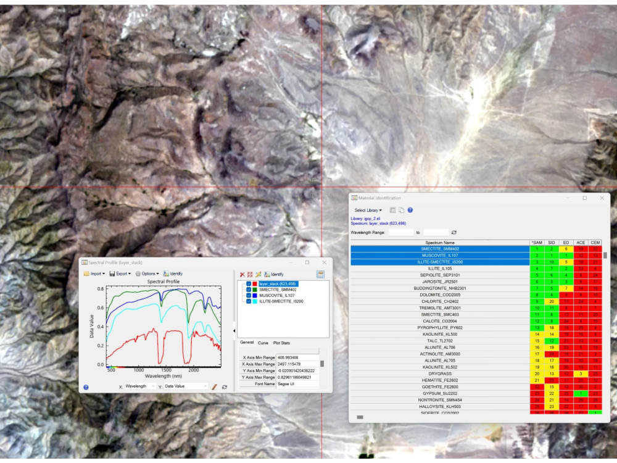
Task: Click the cyan swatch for ILLITE-SMECTITE_IS200
Action: click(x=255, y=302)
